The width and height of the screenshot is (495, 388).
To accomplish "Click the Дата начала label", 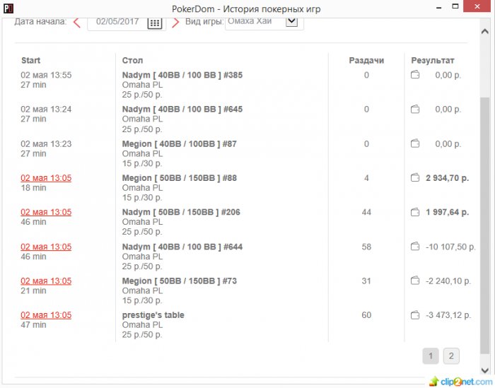I will coord(40,22).
